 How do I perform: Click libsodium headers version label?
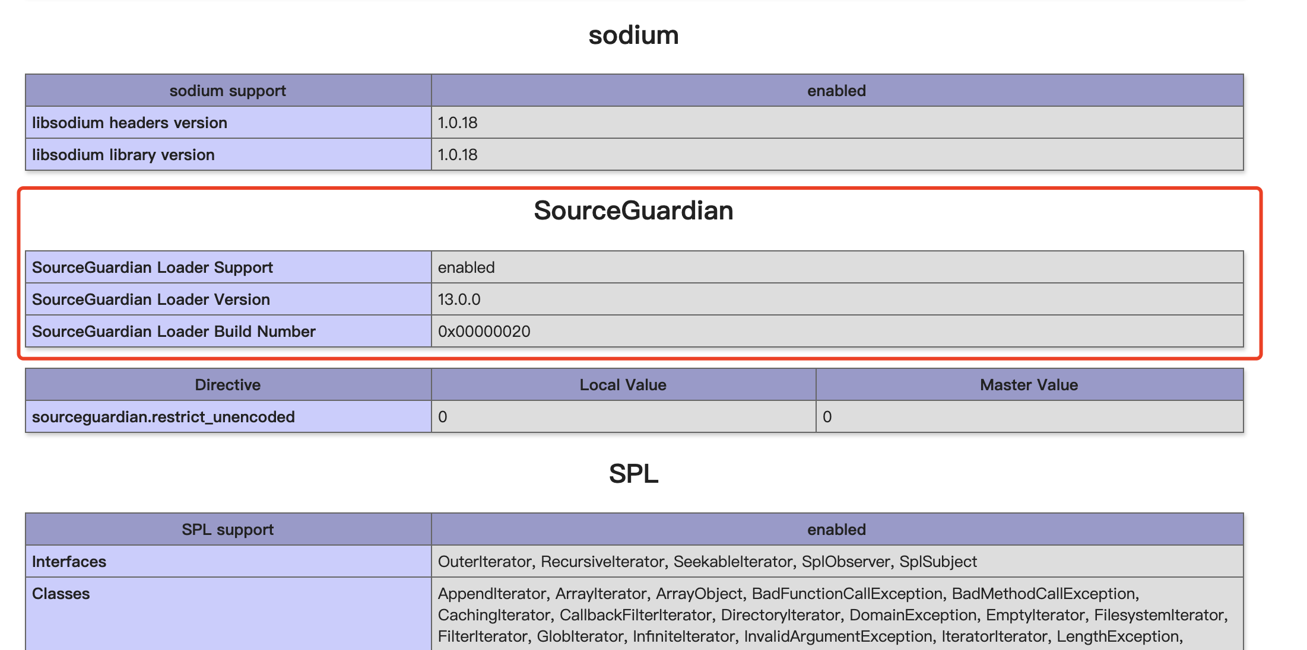[x=129, y=123]
